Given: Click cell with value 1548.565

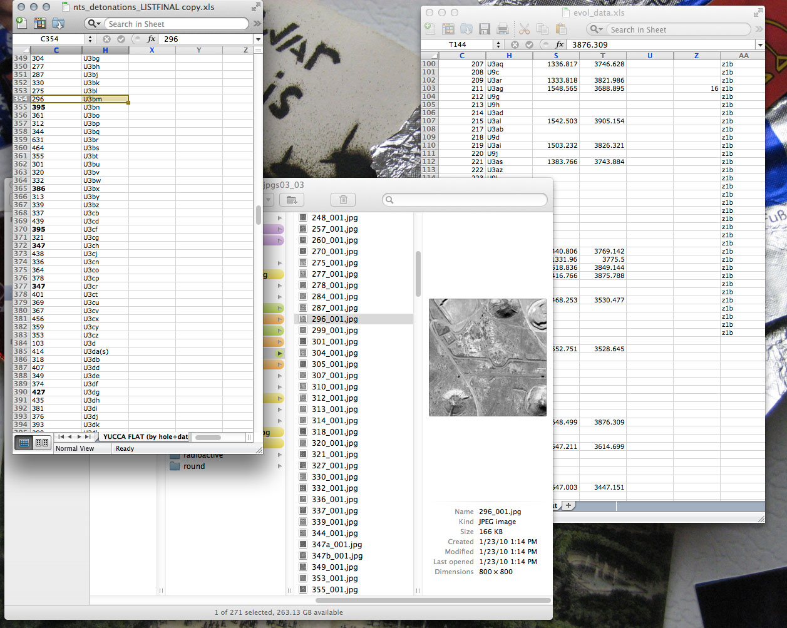Looking at the screenshot, I should point(556,88).
